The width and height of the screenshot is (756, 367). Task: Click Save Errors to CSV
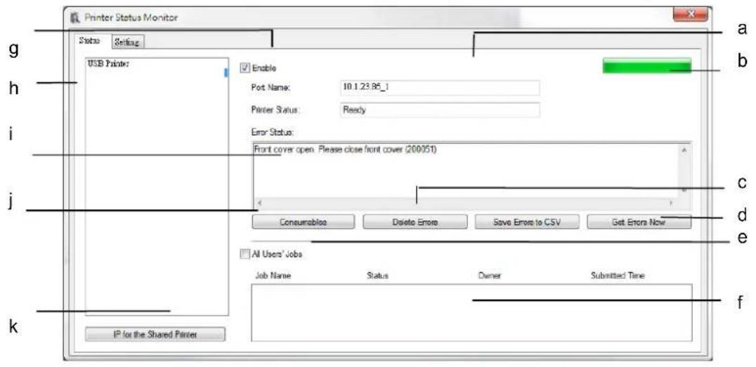tap(526, 222)
